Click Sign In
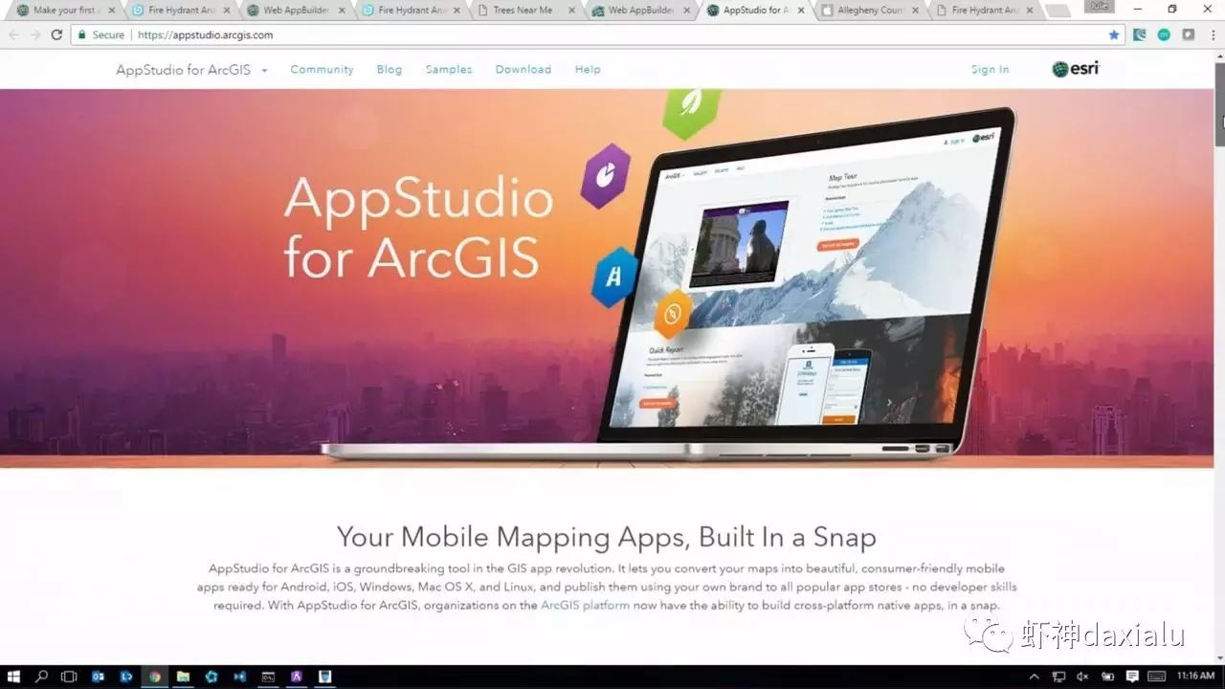Image resolution: width=1225 pixels, height=689 pixels. tap(990, 70)
